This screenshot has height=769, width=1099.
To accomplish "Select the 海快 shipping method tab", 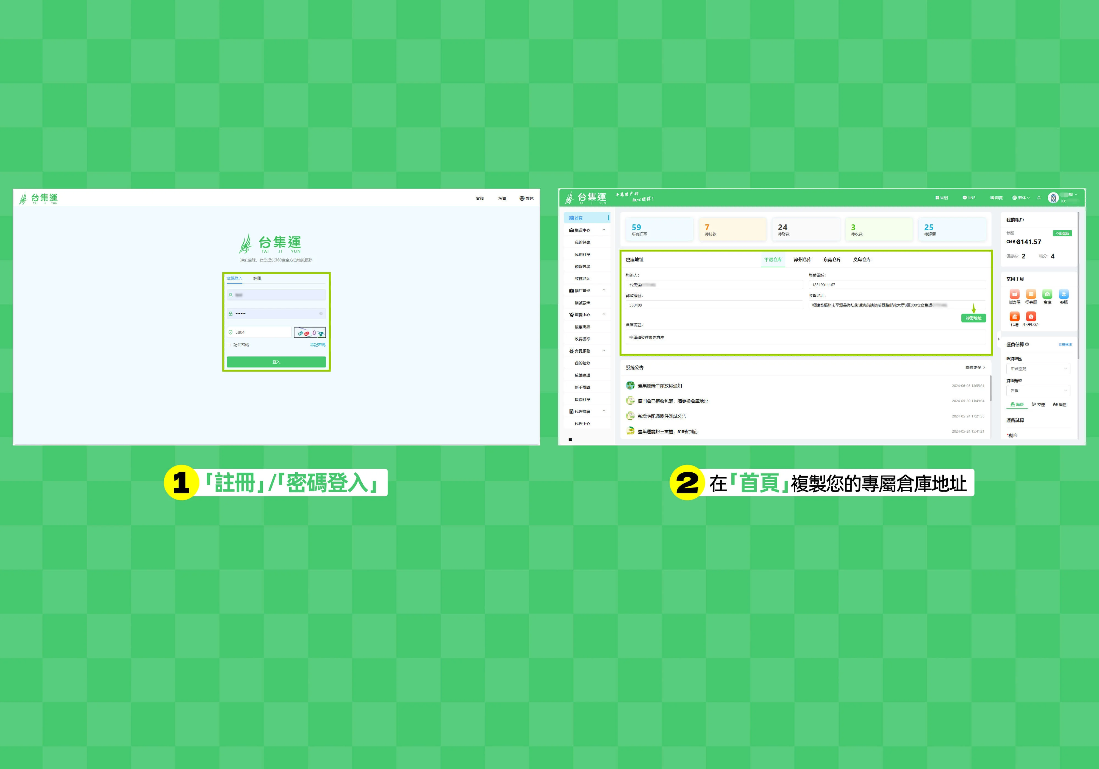I will pyautogui.click(x=1017, y=405).
